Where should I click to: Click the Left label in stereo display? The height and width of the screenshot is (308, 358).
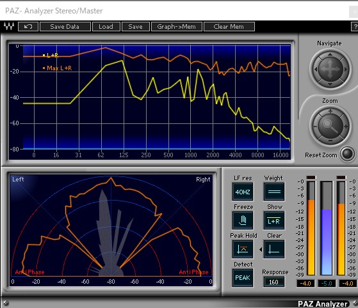(x=18, y=180)
